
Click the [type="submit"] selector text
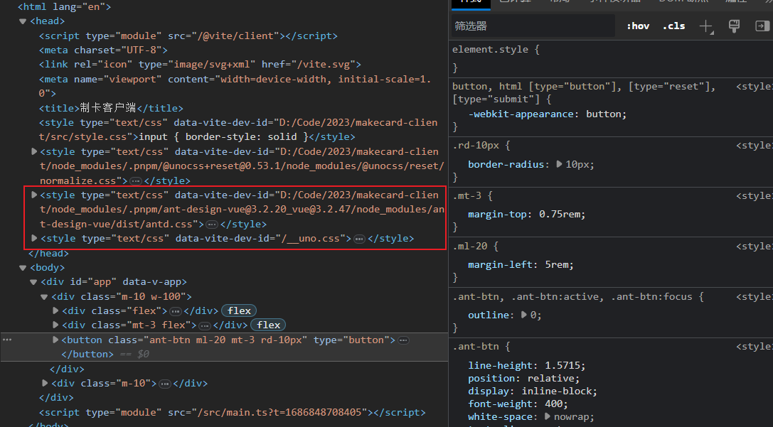[496, 99]
